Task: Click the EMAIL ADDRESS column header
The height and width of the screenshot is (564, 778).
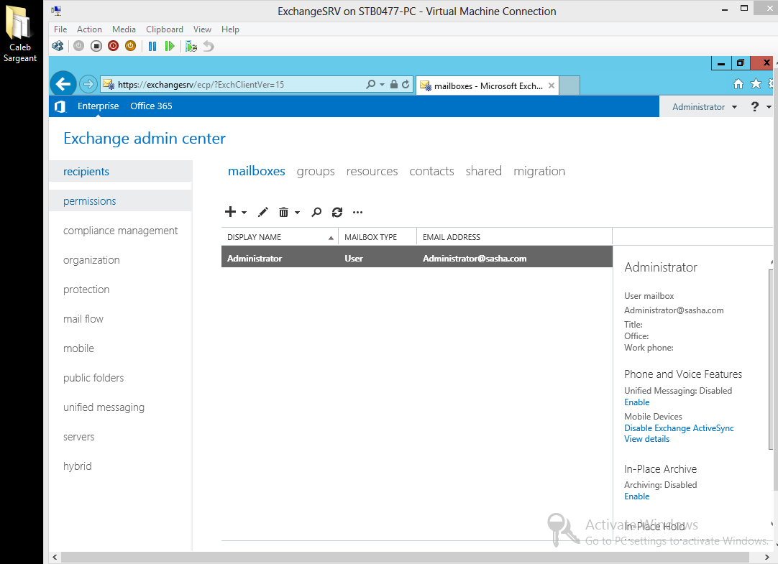Action: [x=515, y=237]
